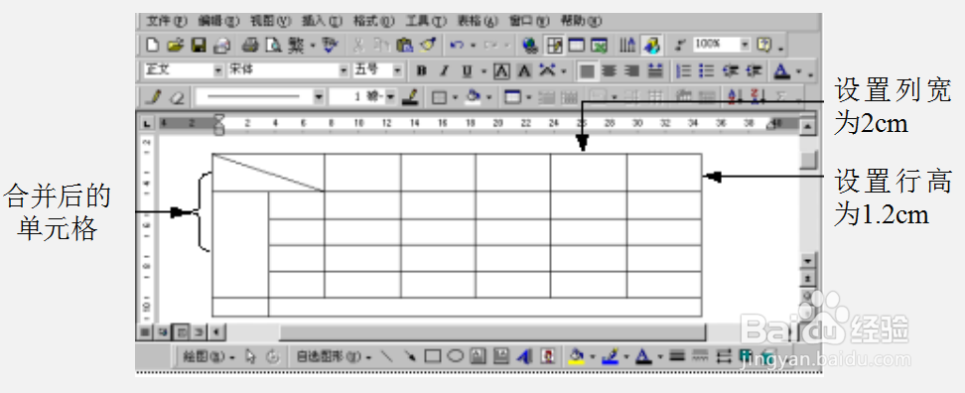Open the 自选图形 AutoShapes menu

pos(335,356)
